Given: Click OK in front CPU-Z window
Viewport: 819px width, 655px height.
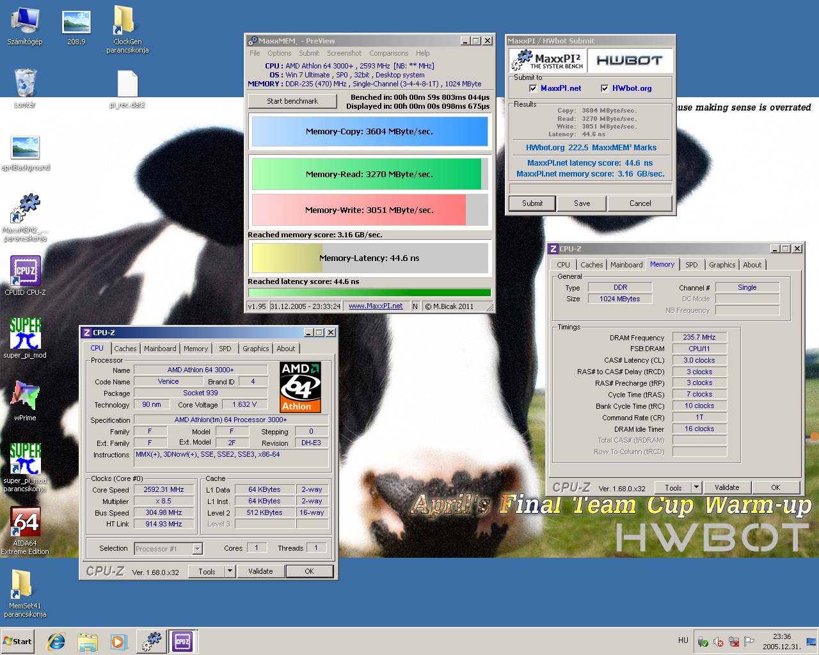Looking at the screenshot, I should pos(309,571).
